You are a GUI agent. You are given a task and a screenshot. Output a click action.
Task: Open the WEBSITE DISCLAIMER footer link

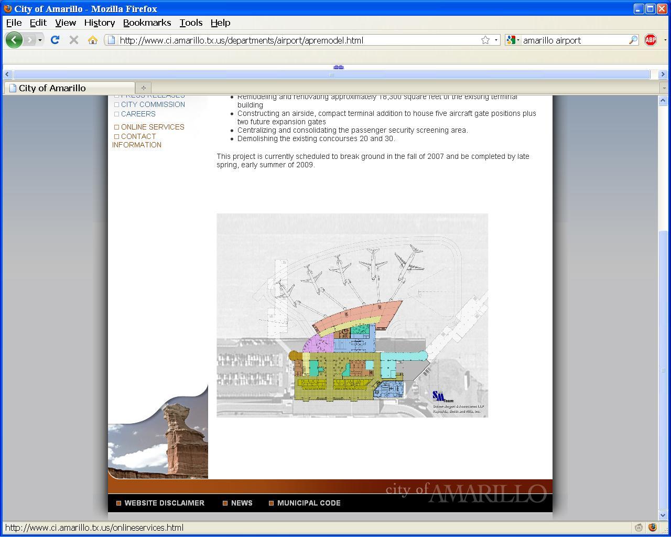[x=164, y=503]
